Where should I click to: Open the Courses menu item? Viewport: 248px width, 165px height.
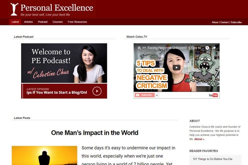[x=58, y=22]
